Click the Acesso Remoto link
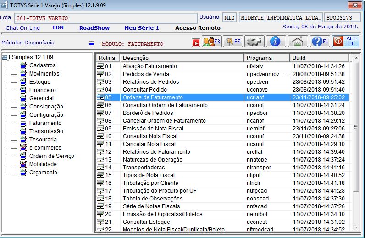Image resolution: width=365 pixels, height=238 pixels. [x=198, y=28]
